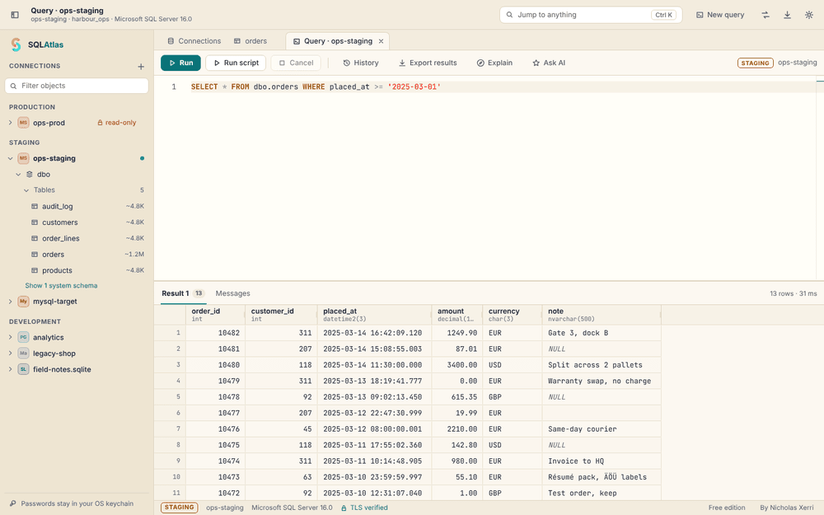Create a New query
824x515 pixels.
click(720, 15)
